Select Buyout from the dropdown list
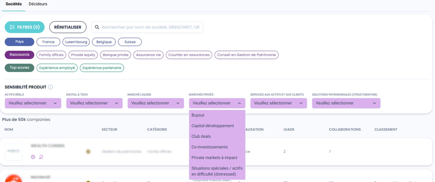 (198, 115)
